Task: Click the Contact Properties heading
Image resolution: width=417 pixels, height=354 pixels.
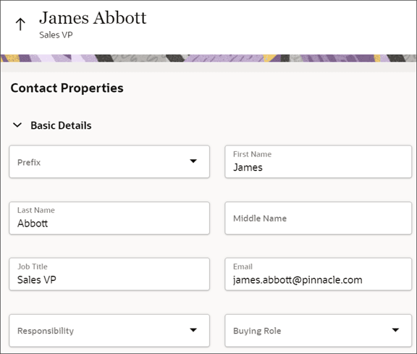Action: point(67,88)
